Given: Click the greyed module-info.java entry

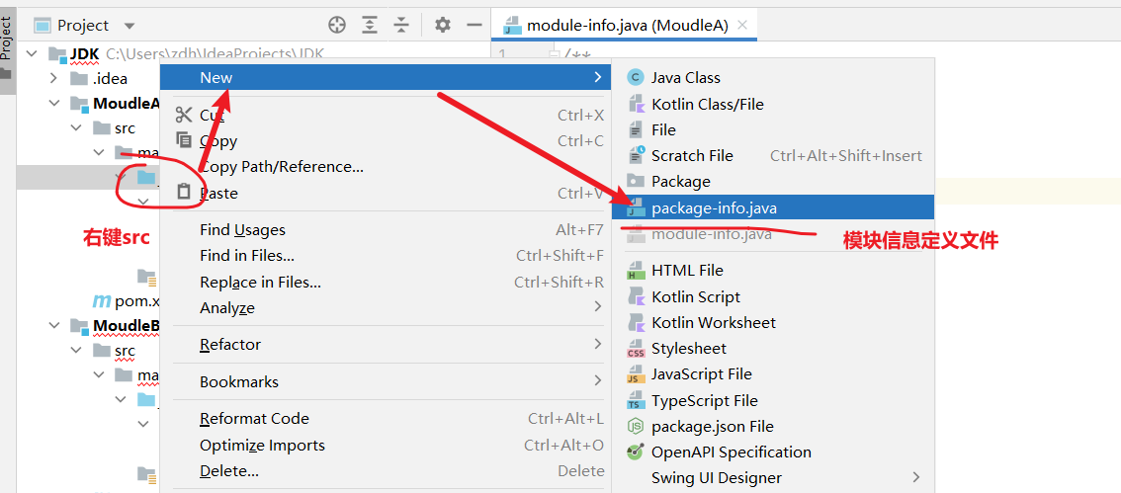Looking at the screenshot, I should (774, 233).
